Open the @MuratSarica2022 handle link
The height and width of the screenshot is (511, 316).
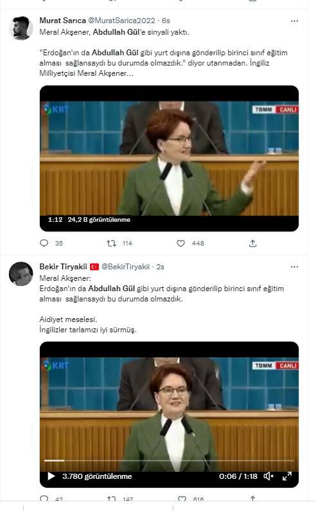(122, 21)
